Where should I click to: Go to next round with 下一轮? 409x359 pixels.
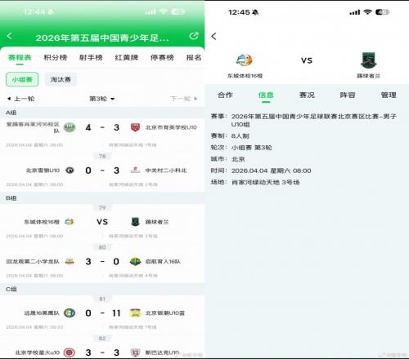click(x=184, y=99)
